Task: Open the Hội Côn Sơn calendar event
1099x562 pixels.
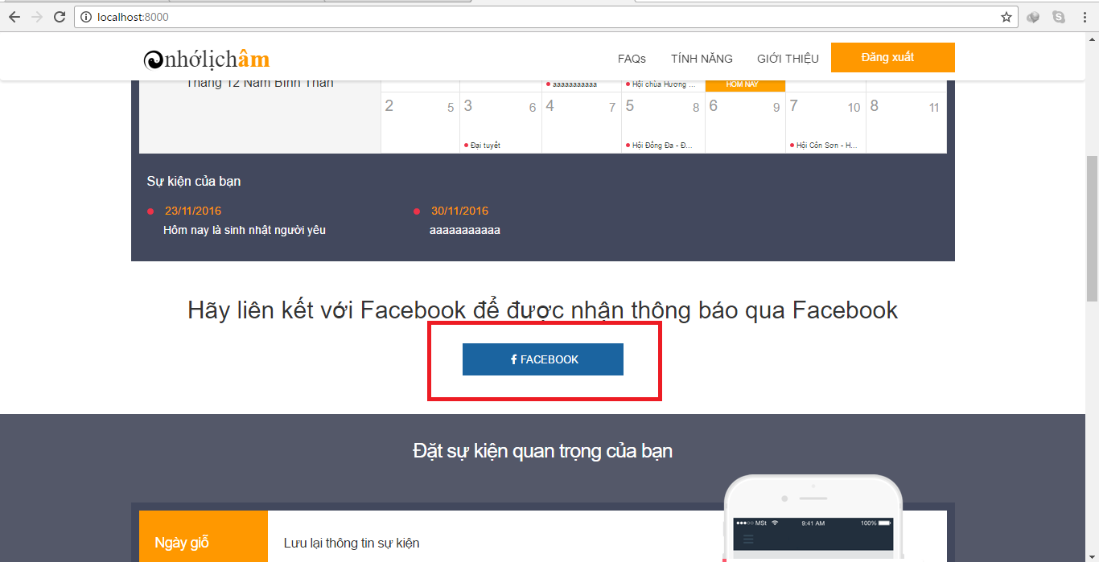Action: click(823, 146)
